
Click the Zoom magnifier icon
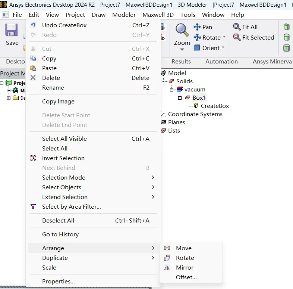click(182, 30)
